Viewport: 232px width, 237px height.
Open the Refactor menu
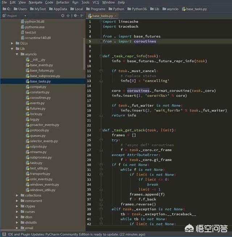click(x=63, y=3)
